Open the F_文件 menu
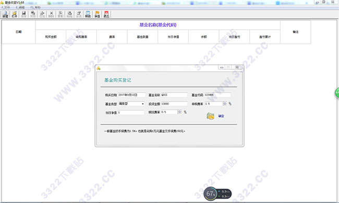339x203 pixels. tap(6, 7)
